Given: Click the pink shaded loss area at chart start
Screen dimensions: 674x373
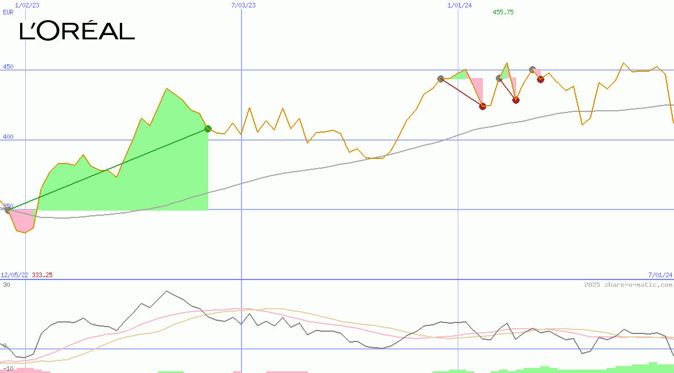Looking at the screenshot, I should (23, 221).
